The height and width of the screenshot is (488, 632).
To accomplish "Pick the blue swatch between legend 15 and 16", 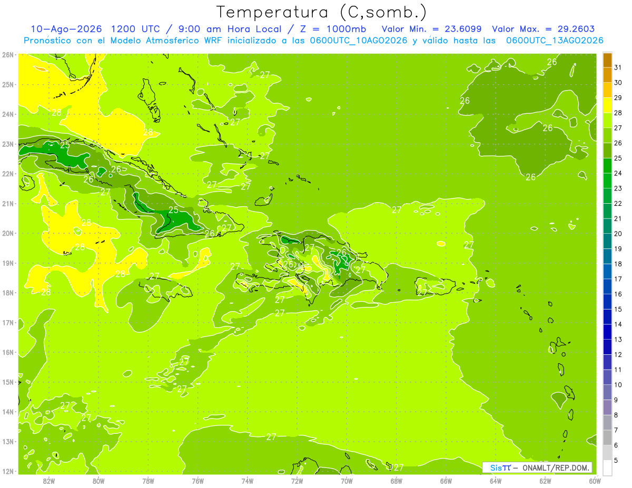I will 607,302.
